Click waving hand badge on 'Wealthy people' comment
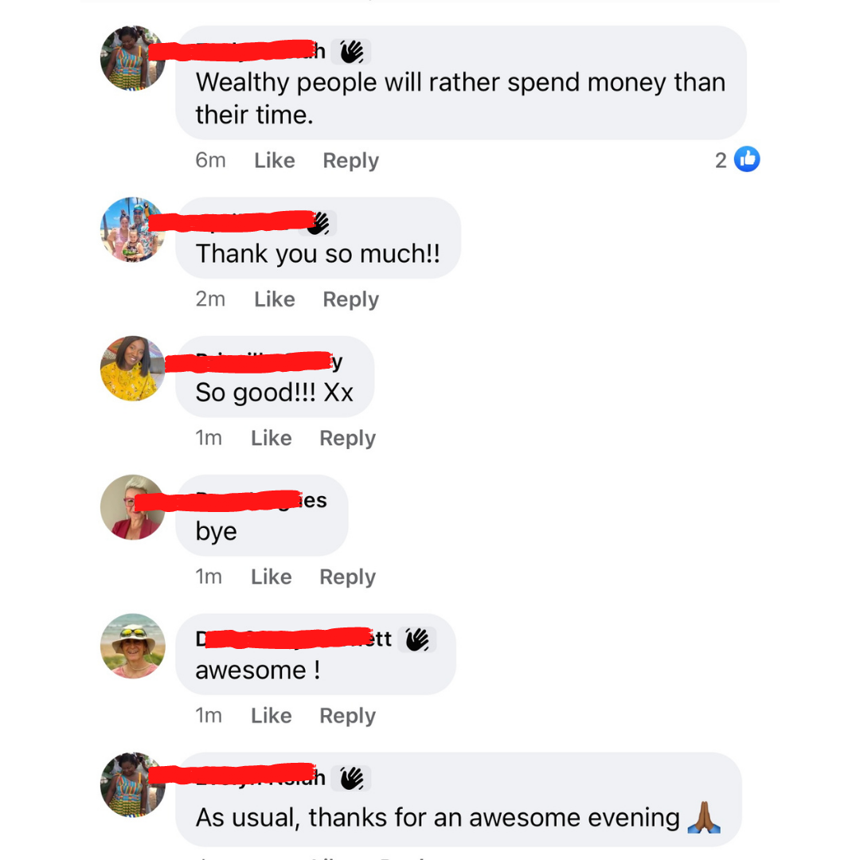860x860 pixels. pyautogui.click(x=351, y=52)
